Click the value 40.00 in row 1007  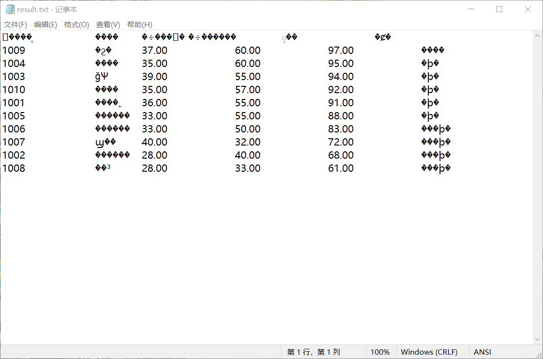coord(154,142)
